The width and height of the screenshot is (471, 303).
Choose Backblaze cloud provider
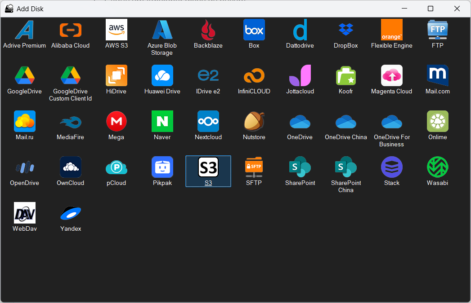(x=208, y=30)
